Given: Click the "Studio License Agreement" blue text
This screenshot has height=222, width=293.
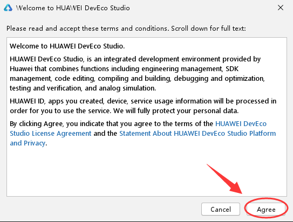Looking at the screenshot, I should tap(51, 134).
